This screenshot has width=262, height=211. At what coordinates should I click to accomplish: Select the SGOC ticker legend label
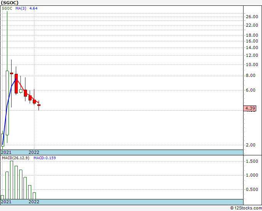click(7, 9)
